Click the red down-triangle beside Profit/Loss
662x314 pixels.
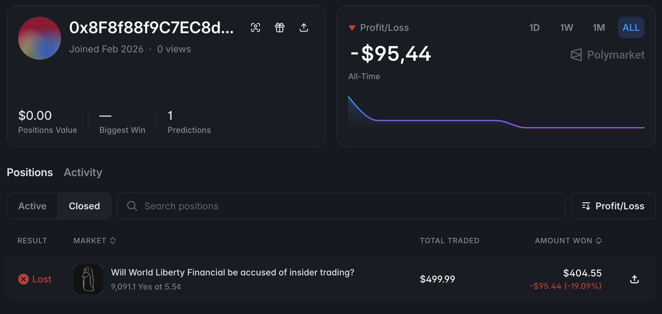(352, 28)
